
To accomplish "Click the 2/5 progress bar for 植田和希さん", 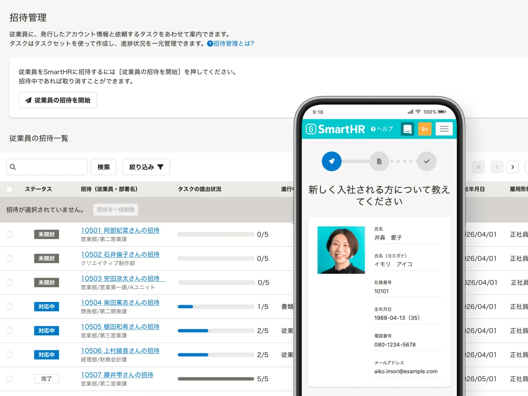I will click(215, 330).
